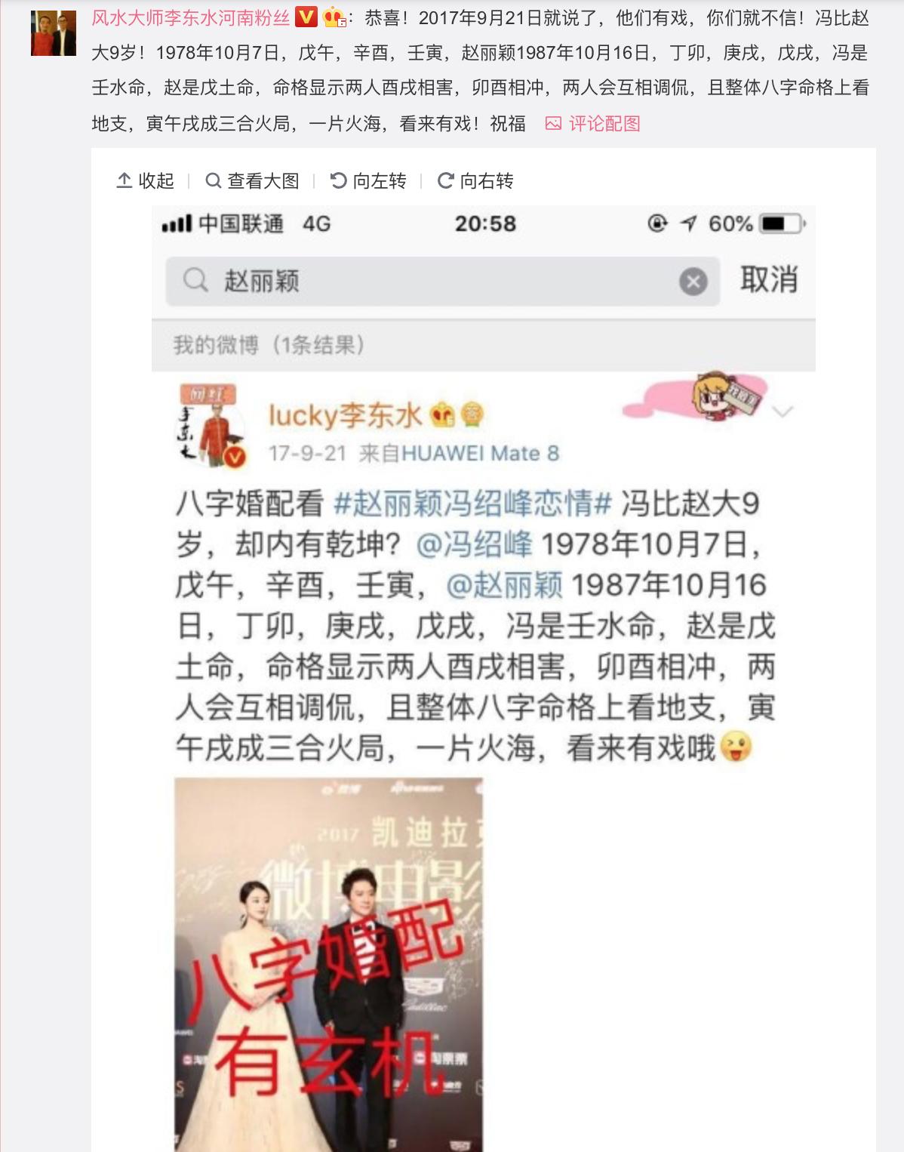Screen dimensions: 904x1152
Task: Click the counterclockwise arrow rotate icon
Action: click(x=339, y=180)
